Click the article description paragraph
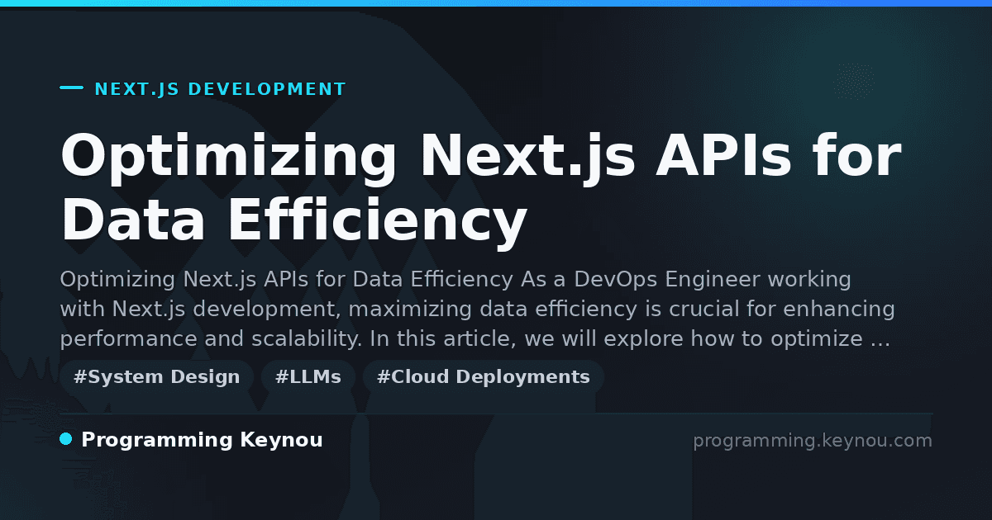992x520 pixels. pyautogui.click(x=477, y=310)
